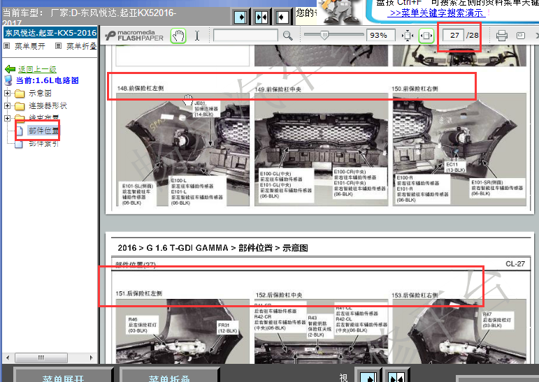Click the 149.前保险杠中央 photo
539x382 pixels.
coord(322,149)
